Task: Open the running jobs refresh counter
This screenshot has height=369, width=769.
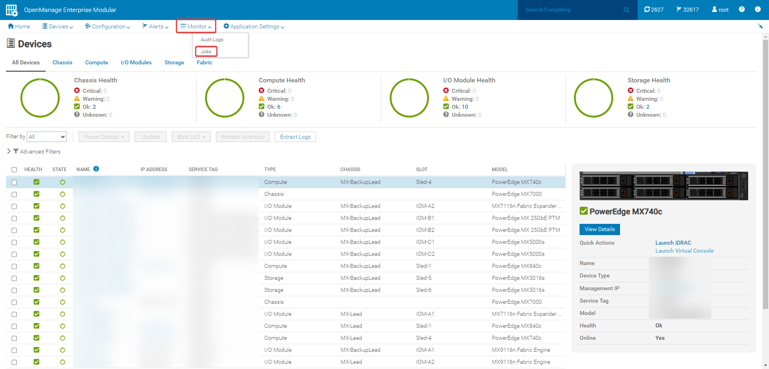Action: [654, 10]
